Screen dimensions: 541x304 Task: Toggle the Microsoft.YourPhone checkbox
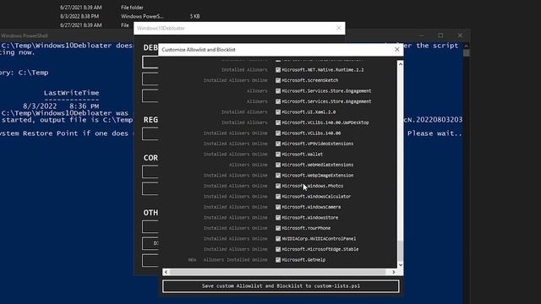coord(278,228)
